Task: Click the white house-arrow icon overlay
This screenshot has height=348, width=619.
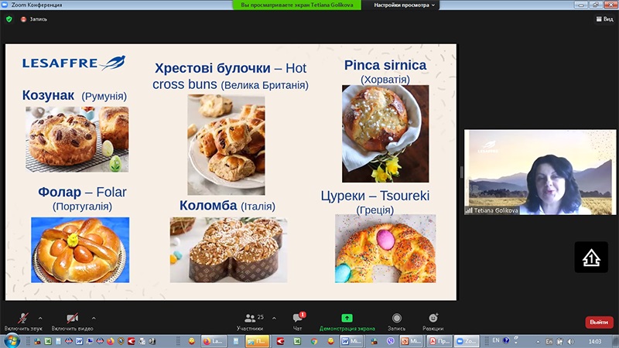Action: point(590,257)
